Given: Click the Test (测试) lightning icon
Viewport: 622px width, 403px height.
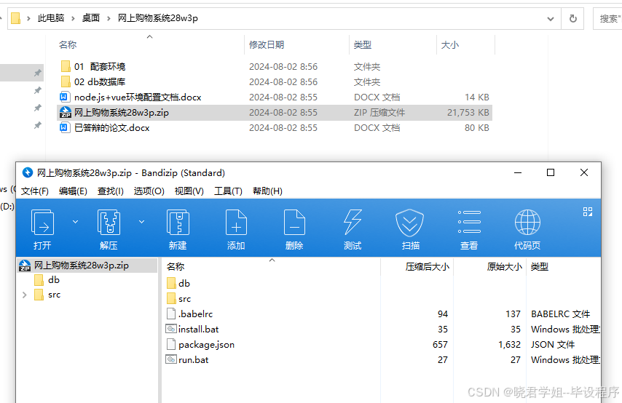Looking at the screenshot, I should click(x=353, y=223).
